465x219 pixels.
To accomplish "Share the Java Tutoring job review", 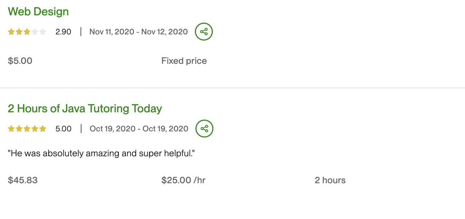I will (205, 129).
